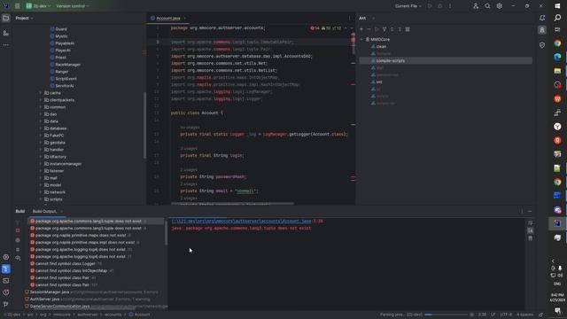
Task: Expand the cache folder in project tree
Action: coord(41,93)
